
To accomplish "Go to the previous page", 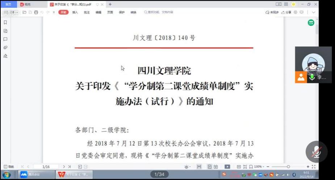I will click(28, 167).
